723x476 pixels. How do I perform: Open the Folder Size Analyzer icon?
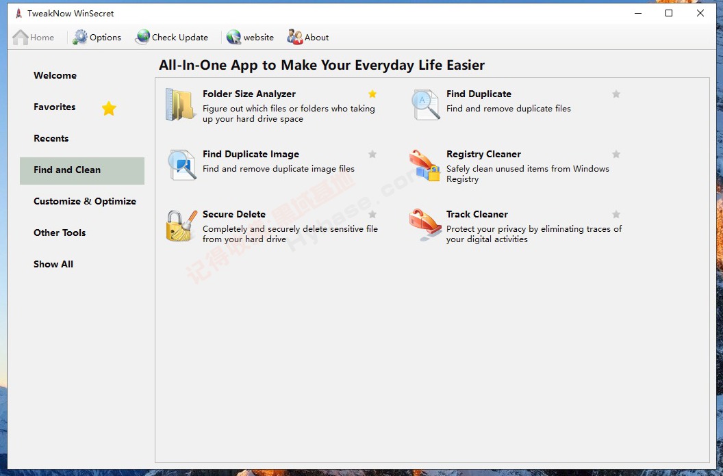pyautogui.click(x=180, y=105)
